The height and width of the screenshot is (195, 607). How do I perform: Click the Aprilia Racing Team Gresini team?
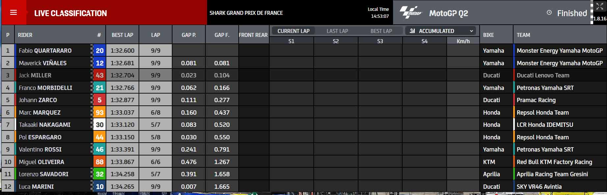pos(552,174)
